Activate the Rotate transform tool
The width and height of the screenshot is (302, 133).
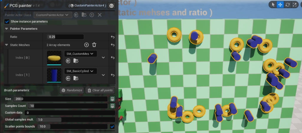(287, 5)
